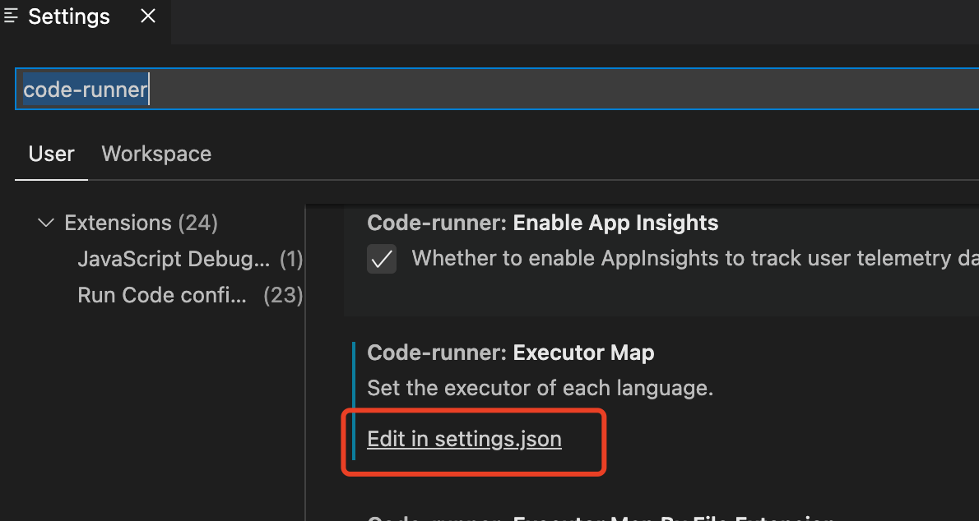The width and height of the screenshot is (979, 521).
Task: Click the Settings tab's list icon
Action: (12, 16)
